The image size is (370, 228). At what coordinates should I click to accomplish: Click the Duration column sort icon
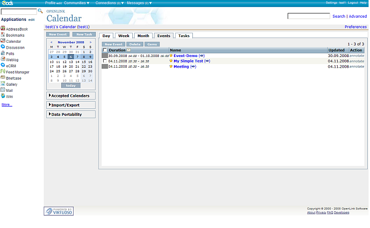point(129,50)
